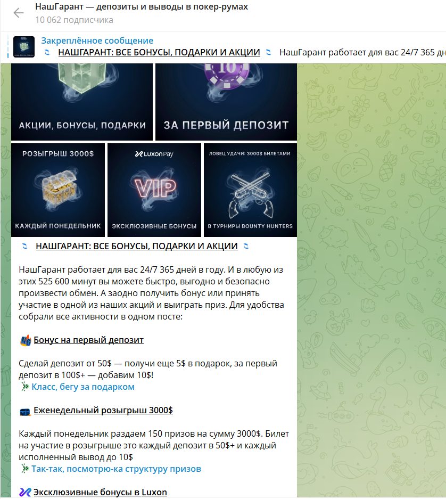The width and height of the screenshot is (446, 499).
Task: Open the Bounty Hunters crossed revolvers image
Action: [x=250, y=190]
